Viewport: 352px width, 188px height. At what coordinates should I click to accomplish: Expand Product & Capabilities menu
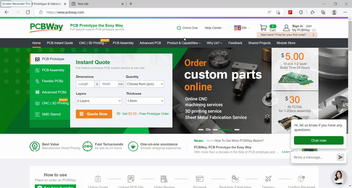coord(183,43)
